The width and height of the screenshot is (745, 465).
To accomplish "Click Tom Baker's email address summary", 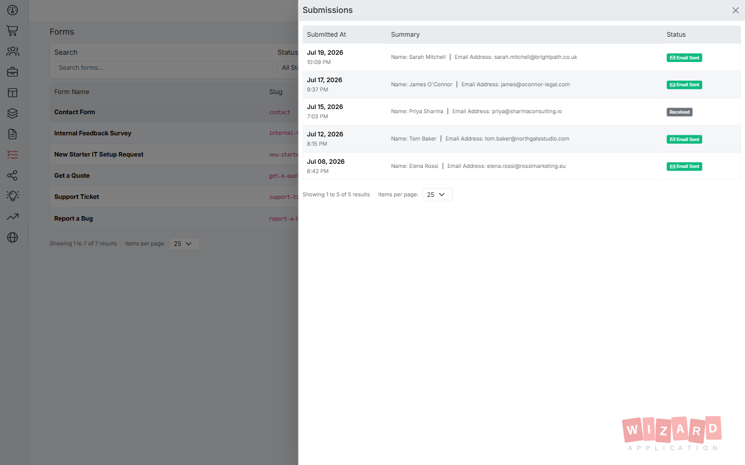I will point(507,139).
